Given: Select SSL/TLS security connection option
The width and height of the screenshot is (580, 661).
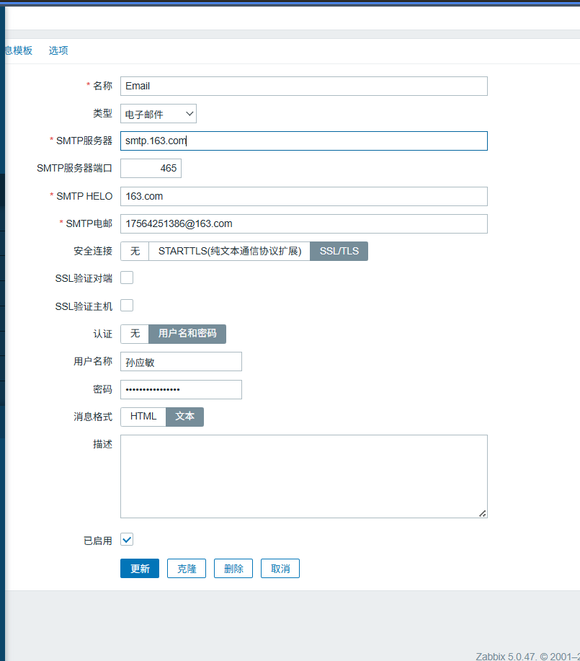Looking at the screenshot, I should [x=339, y=251].
